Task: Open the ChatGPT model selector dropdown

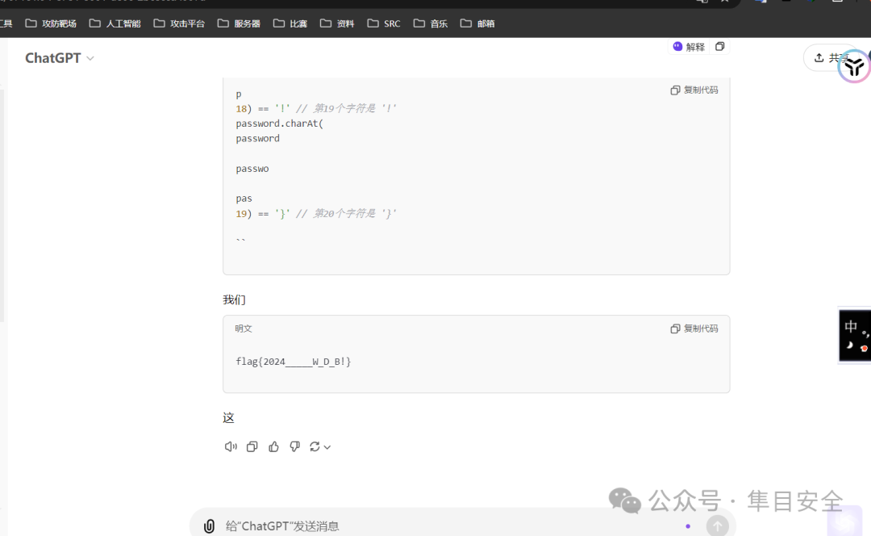Action: click(x=60, y=58)
